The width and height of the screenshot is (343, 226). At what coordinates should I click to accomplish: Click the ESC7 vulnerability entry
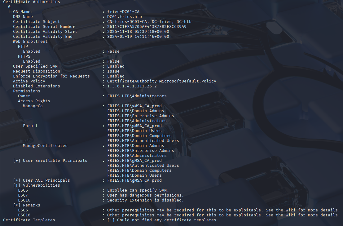point(23,195)
